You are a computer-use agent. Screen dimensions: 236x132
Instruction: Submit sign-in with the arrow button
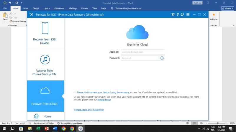point(162,58)
